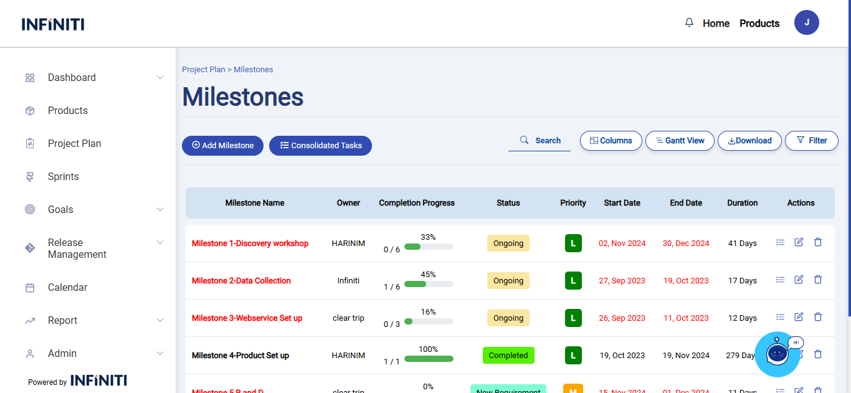The width and height of the screenshot is (851, 393).
Task: Go to Project Plan in sidebar
Action: point(74,144)
